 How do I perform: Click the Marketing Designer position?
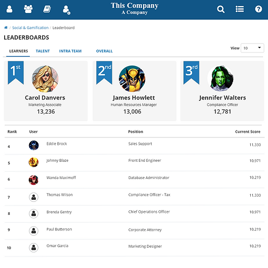point(145,246)
